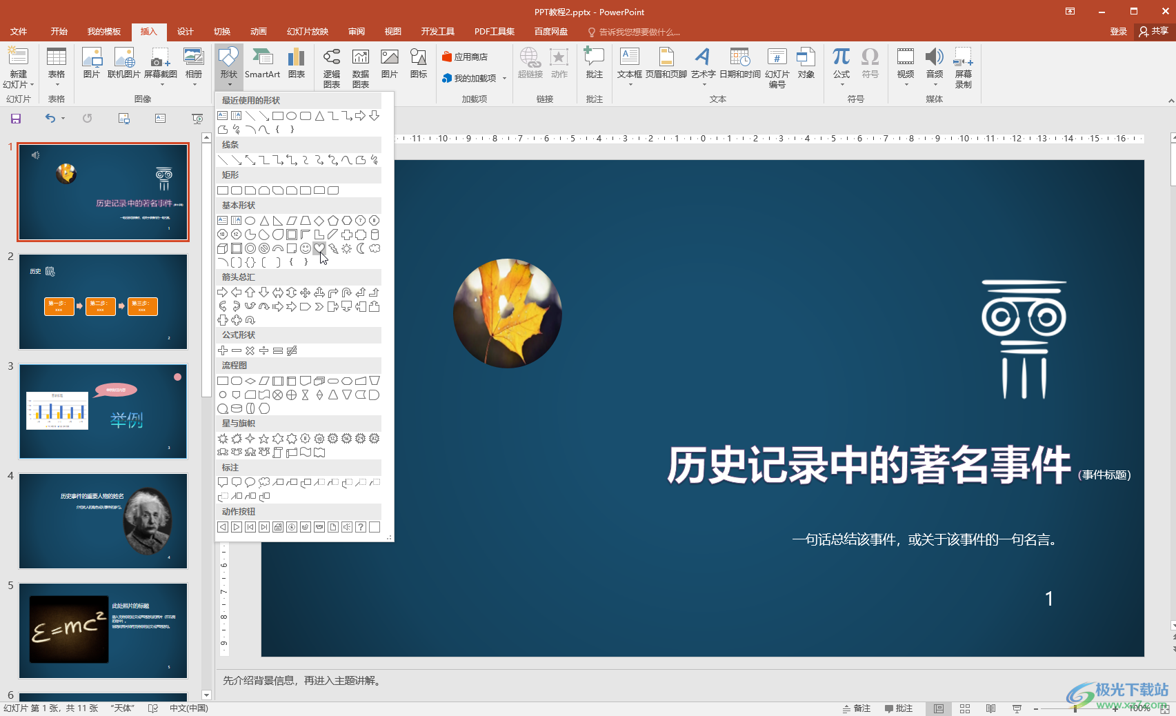Click 批注 comments in the status bar
Image resolution: width=1176 pixels, height=716 pixels.
[x=899, y=708]
